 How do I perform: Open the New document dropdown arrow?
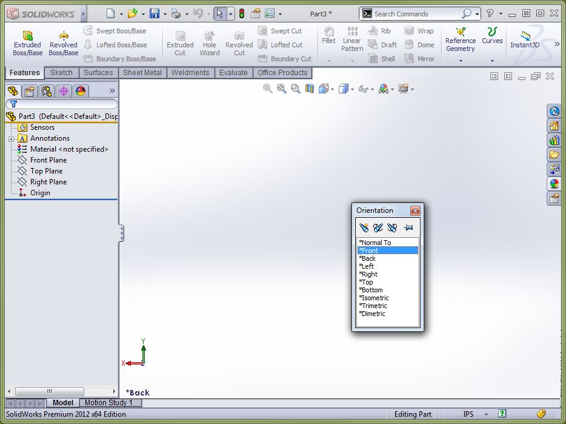(121, 14)
